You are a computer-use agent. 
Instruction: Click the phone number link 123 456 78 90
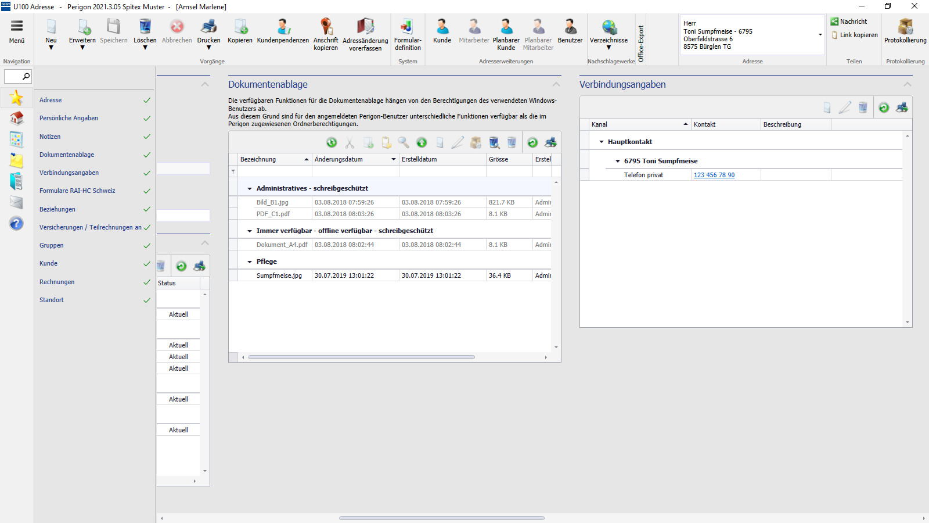(714, 175)
